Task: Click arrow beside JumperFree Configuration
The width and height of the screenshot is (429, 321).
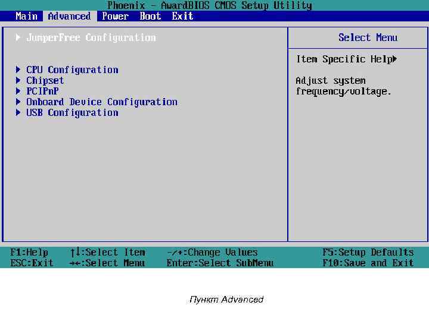Action: click(18, 37)
